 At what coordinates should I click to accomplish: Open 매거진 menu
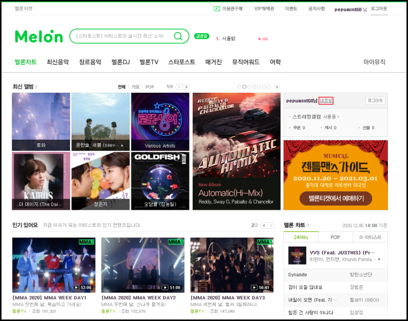[x=213, y=62]
